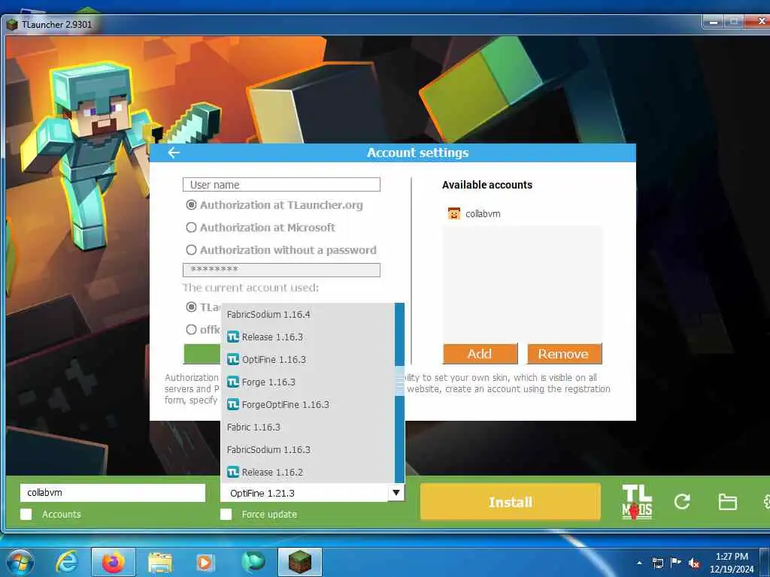Viewport: 770px width, 577px height.
Task: Open the game folder icon
Action: pyautogui.click(x=727, y=501)
